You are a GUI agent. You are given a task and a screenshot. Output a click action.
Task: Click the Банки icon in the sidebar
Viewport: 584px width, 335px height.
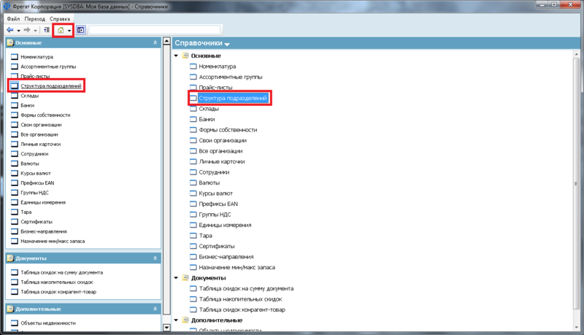15,105
